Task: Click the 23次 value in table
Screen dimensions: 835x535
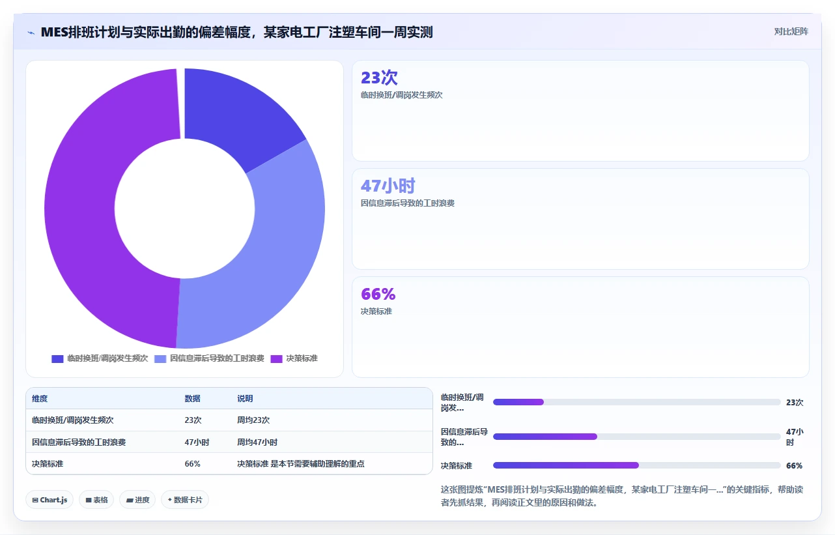Action: point(193,420)
